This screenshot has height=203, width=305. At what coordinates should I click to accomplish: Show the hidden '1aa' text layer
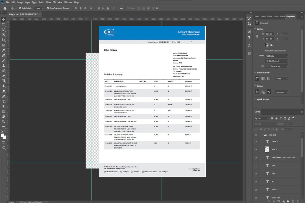click(x=256, y=166)
